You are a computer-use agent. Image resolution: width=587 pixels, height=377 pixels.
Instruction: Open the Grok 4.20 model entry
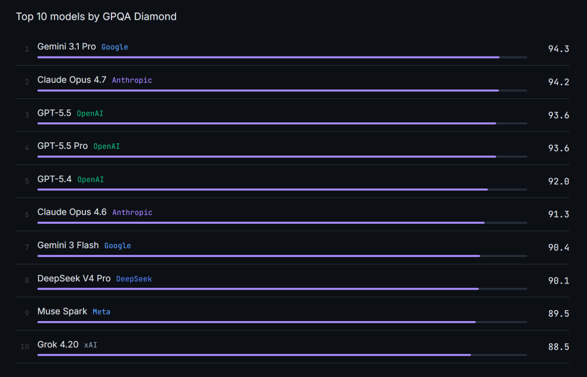pyautogui.click(x=58, y=344)
